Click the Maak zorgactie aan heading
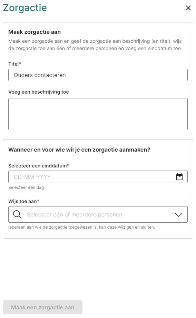This screenshot has height=318, width=196. pos(35,32)
